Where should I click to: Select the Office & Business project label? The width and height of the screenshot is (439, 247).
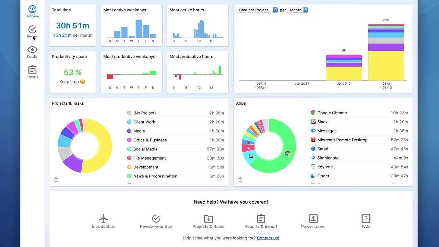150,140
